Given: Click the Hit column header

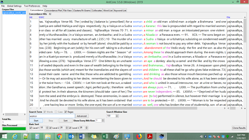Looking at the screenshot, I should point(31,17).
